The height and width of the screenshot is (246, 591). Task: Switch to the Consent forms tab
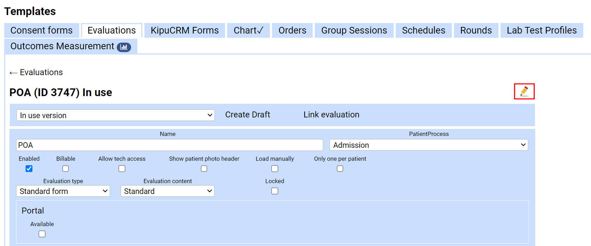pyautogui.click(x=41, y=30)
